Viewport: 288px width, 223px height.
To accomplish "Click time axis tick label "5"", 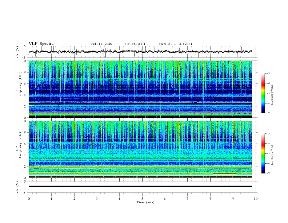I will (142, 199).
